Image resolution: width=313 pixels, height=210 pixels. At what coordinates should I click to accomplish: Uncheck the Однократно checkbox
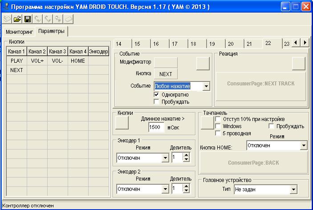click(x=156, y=94)
